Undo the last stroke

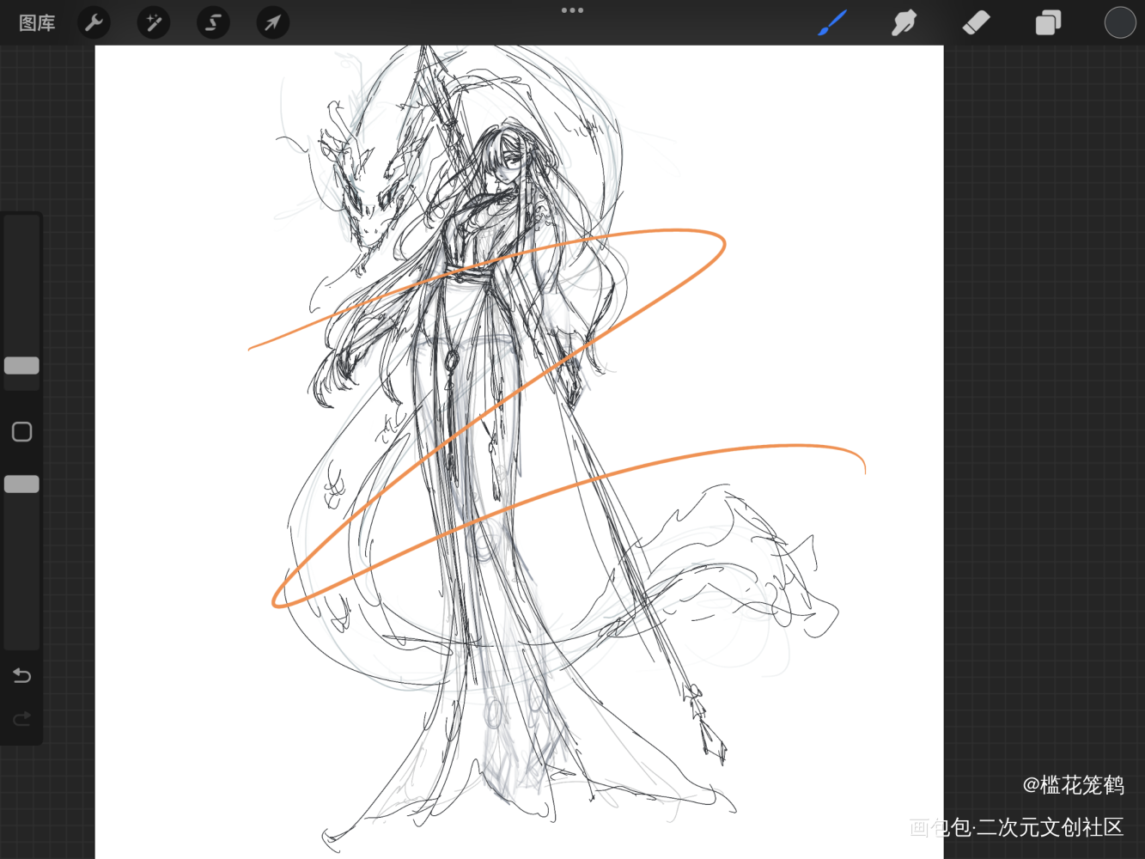tap(21, 676)
